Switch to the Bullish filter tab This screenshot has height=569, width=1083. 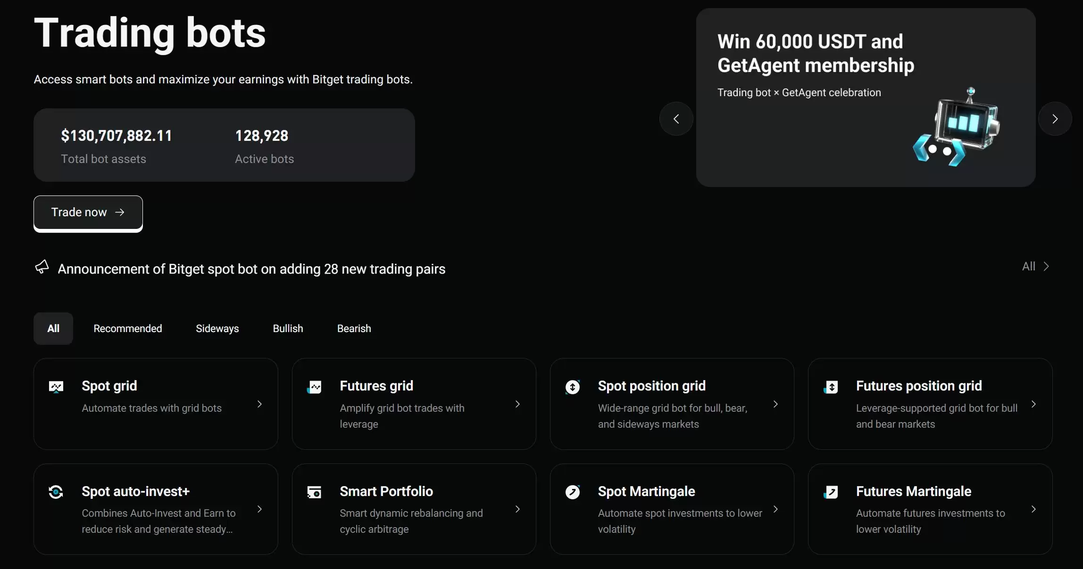coord(288,328)
